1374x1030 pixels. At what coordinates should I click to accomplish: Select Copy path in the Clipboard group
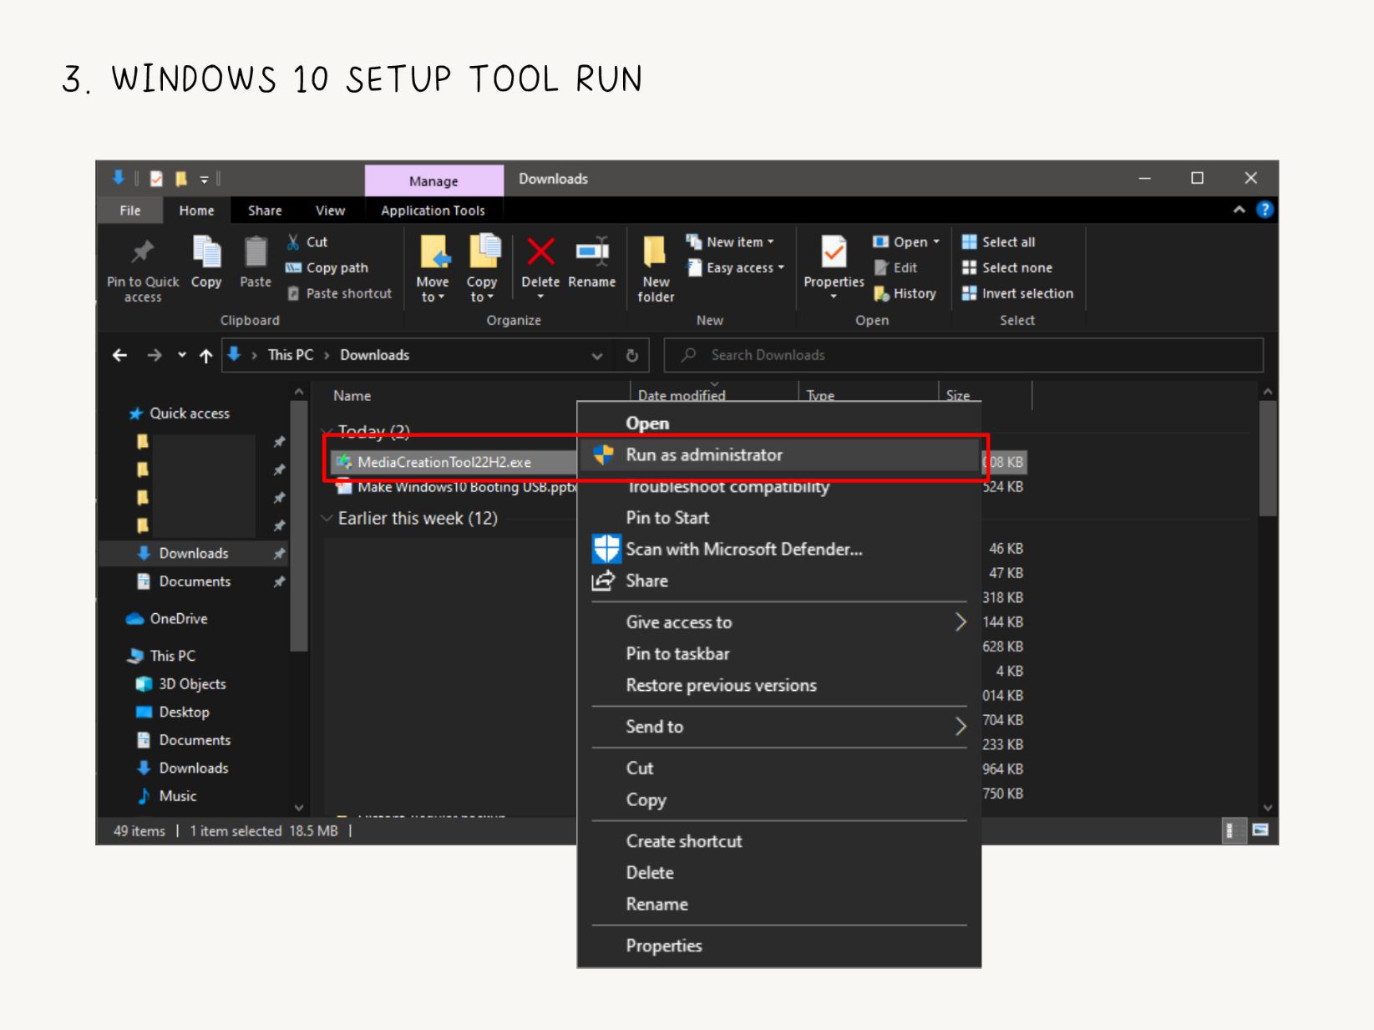(x=327, y=267)
